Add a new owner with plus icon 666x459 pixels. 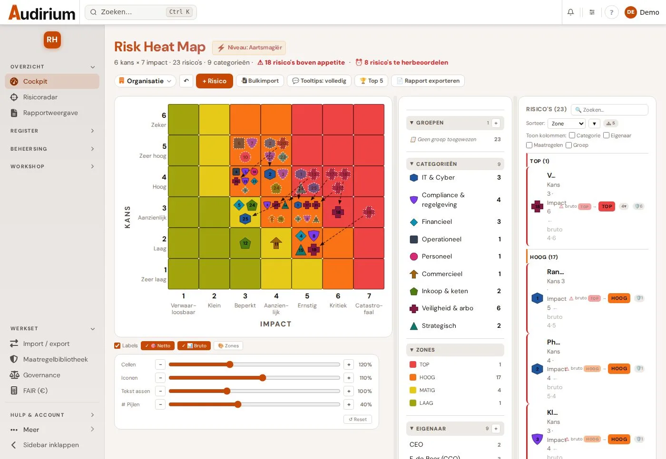point(496,429)
